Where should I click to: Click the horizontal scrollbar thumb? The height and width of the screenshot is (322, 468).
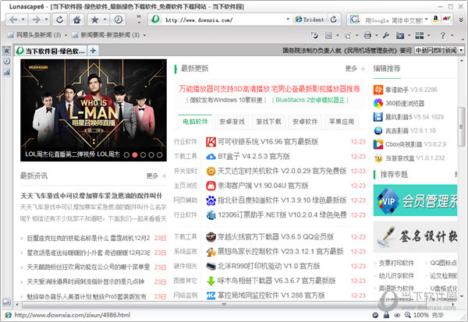click(224, 304)
